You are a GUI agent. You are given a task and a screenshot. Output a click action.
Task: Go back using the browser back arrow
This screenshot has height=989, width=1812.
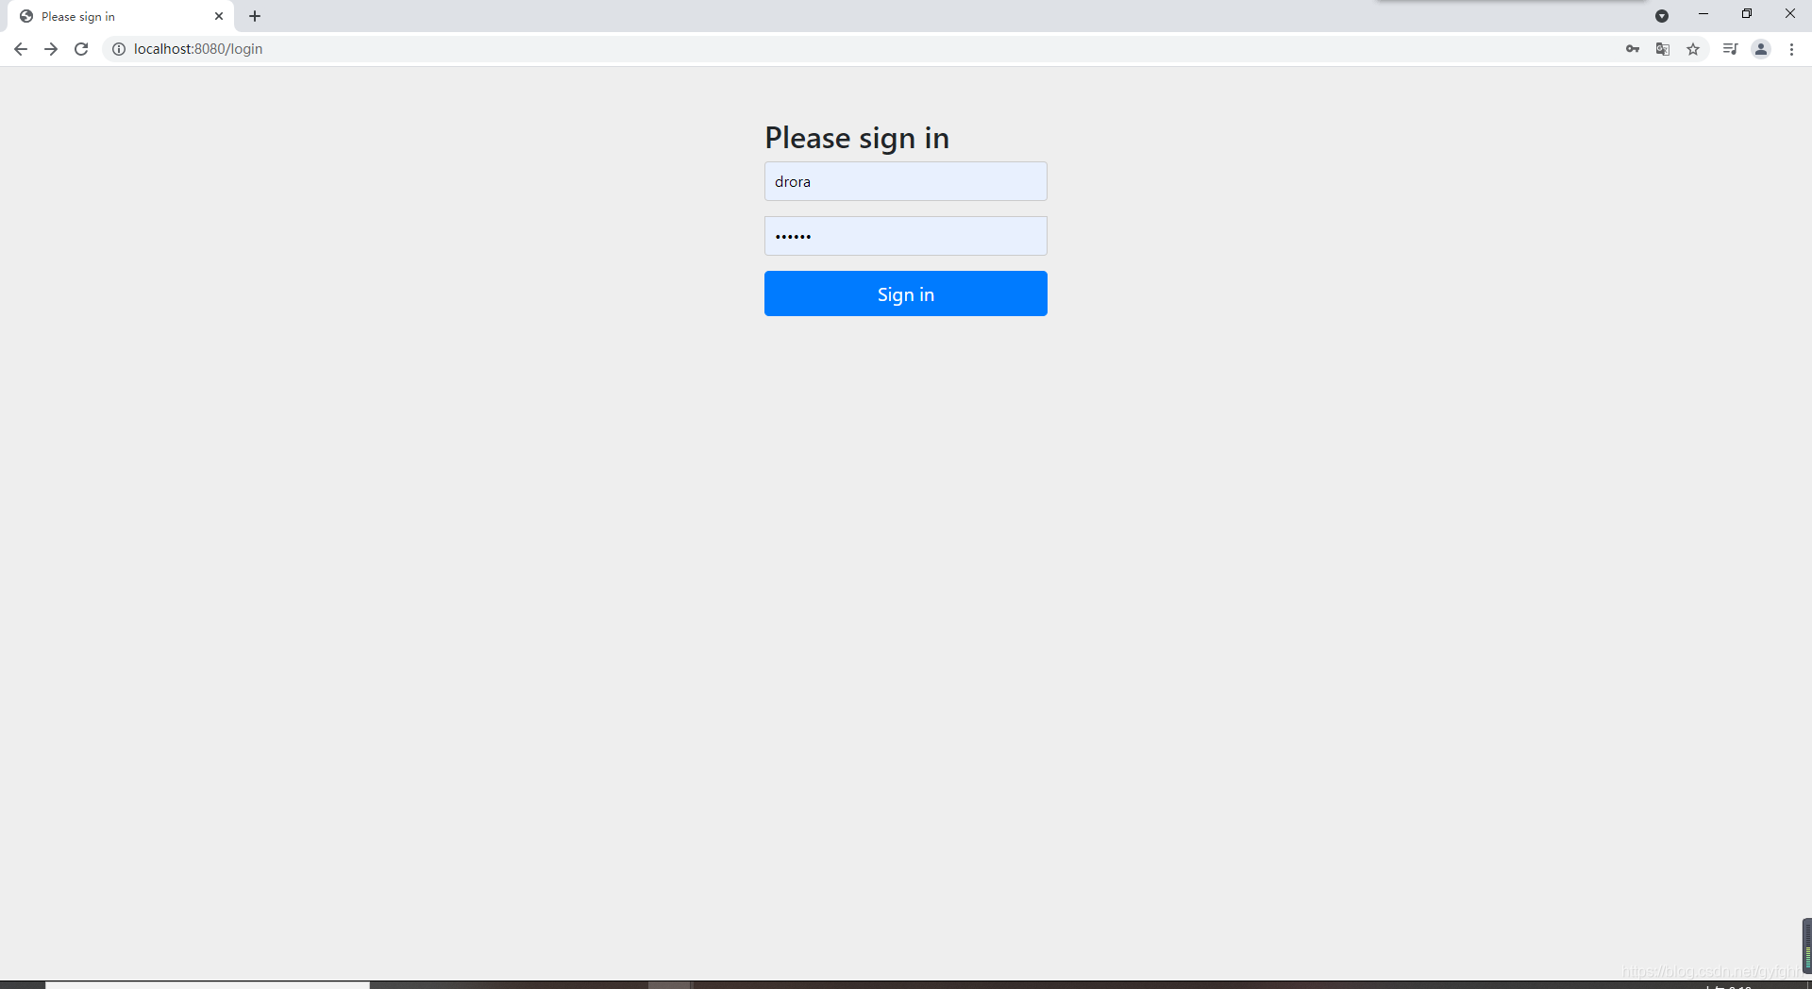[x=21, y=49]
